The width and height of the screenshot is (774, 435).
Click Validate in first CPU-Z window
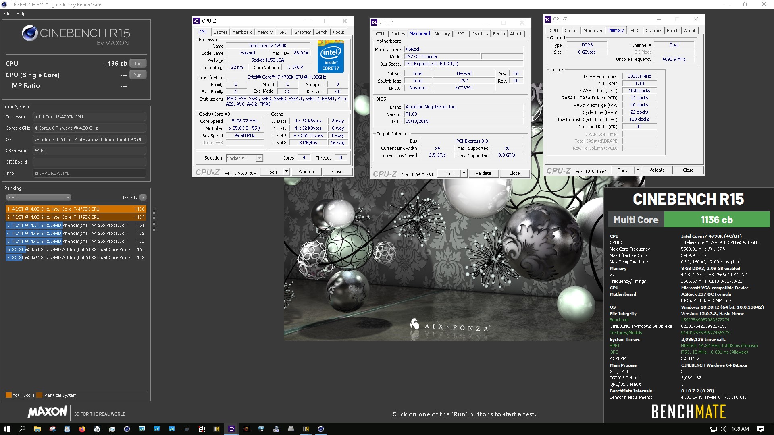[306, 172]
